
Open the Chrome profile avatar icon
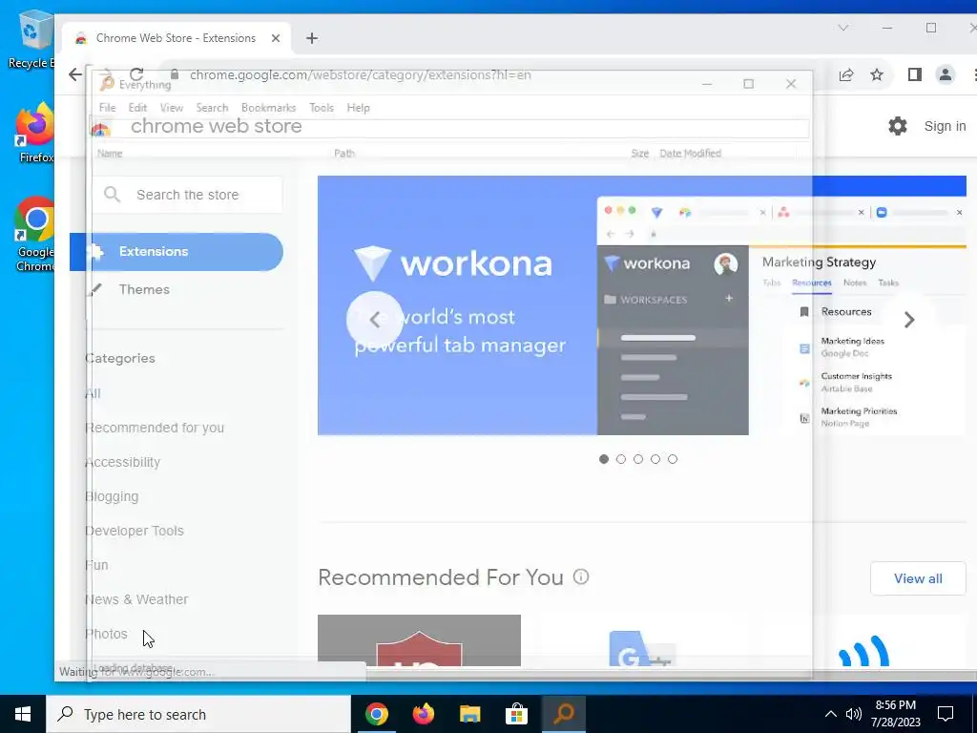click(x=946, y=74)
